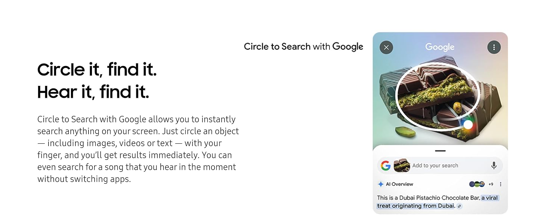This screenshot has height=224, width=547.
Task: Click the overlapping source avatars cluster
Action: [x=477, y=184]
